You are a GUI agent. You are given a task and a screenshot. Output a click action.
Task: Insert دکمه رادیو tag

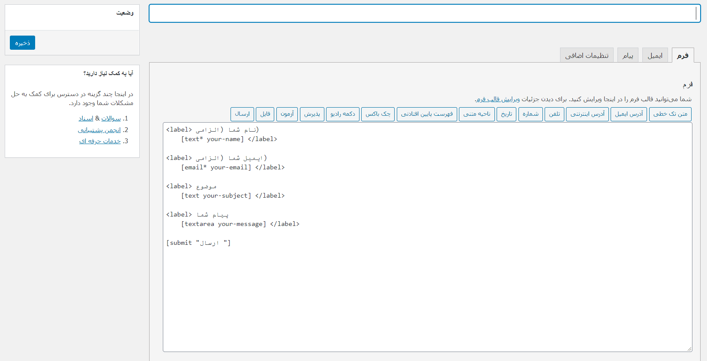click(342, 114)
